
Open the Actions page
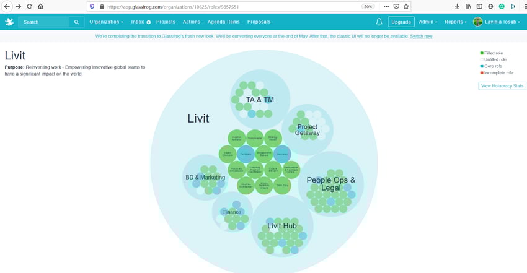point(191,22)
